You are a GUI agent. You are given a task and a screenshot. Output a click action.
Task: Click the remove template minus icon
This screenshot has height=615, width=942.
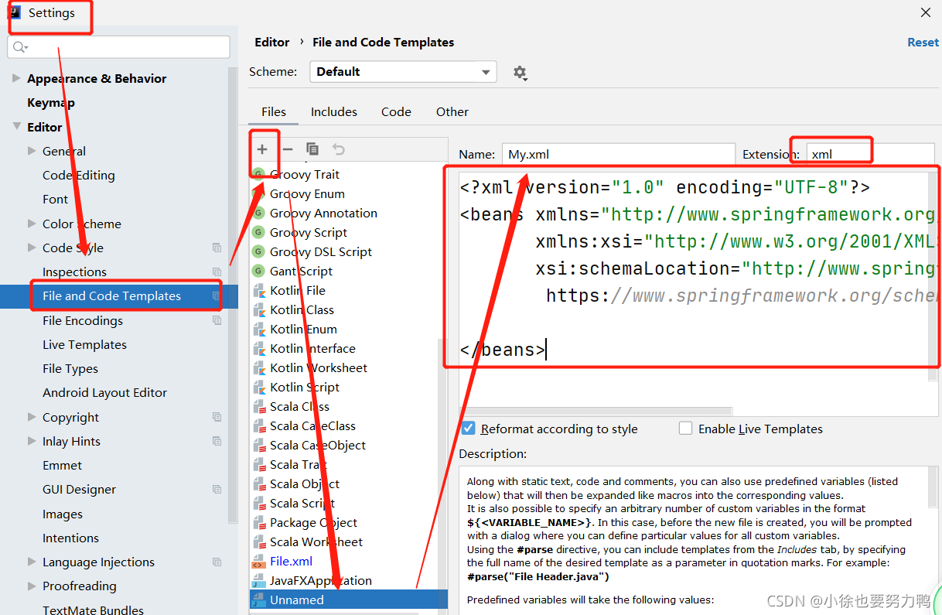coord(288,149)
